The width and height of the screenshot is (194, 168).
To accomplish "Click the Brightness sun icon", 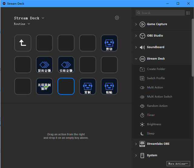I will tap(142, 124).
